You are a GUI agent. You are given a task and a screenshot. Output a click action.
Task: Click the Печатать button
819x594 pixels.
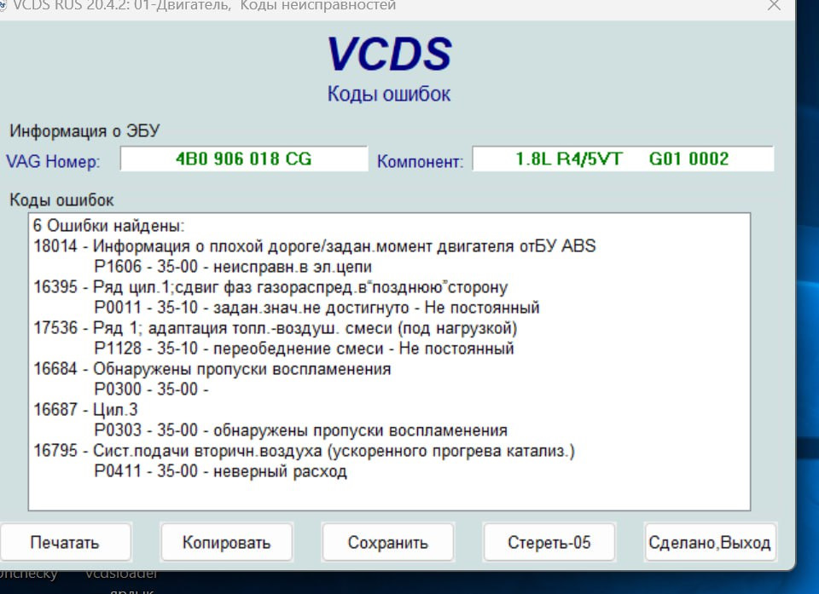[66, 542]
